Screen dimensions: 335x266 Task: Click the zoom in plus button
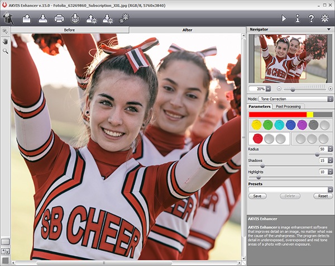coord(331,88)
